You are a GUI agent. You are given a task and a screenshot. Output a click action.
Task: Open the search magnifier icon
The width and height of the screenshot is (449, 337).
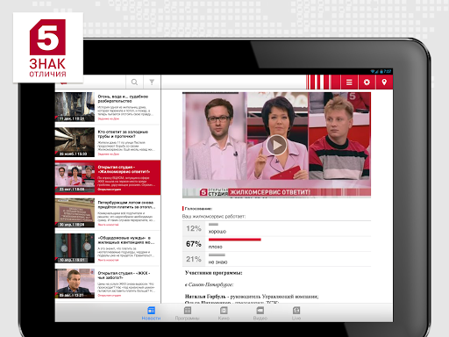pyautogui.click(x=134, y=82)
